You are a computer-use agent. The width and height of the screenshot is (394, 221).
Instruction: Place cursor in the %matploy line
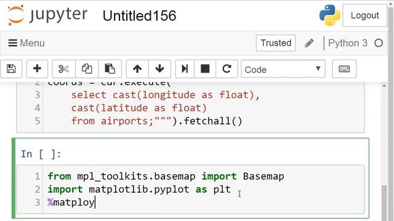point(71,202)
